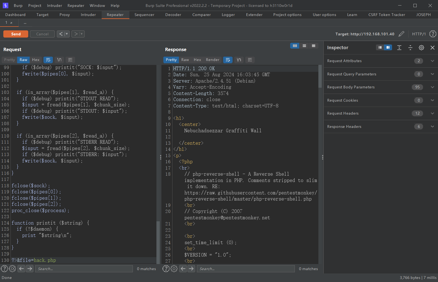Collapse all Inspector sections icon
This screenshot has width=438, height=282.
click(410, 48)
